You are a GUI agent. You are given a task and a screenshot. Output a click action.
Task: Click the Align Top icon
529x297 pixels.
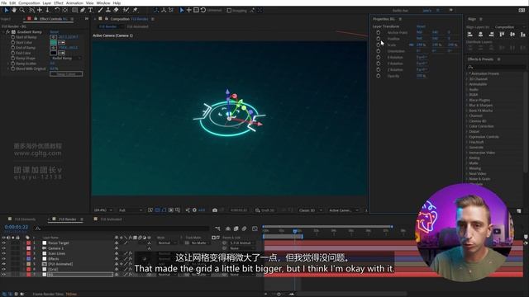[502, 35]
